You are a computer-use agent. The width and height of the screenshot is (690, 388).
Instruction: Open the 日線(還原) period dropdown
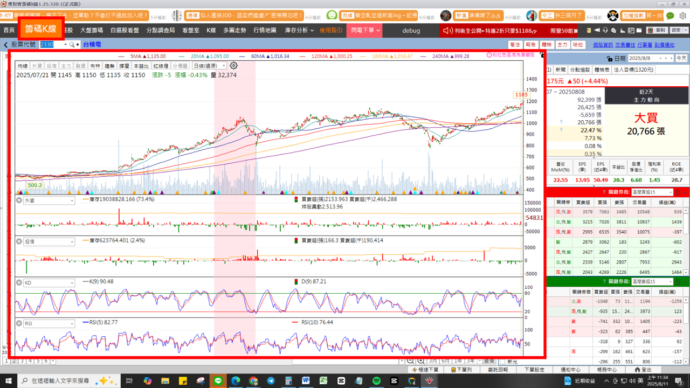[209, 66]
